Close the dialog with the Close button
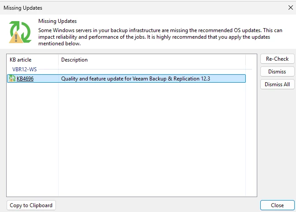This screenshot has width=296, height=212. [277, 205]
